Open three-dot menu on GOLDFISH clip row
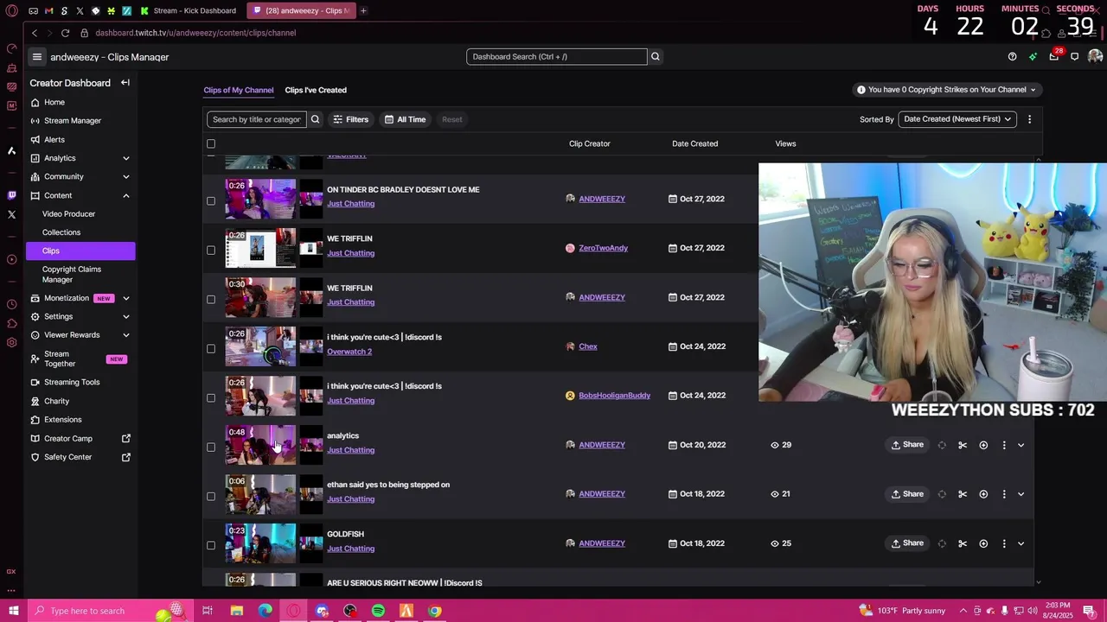Screen dimensions: 1107x622 [x=1004, y=543]
